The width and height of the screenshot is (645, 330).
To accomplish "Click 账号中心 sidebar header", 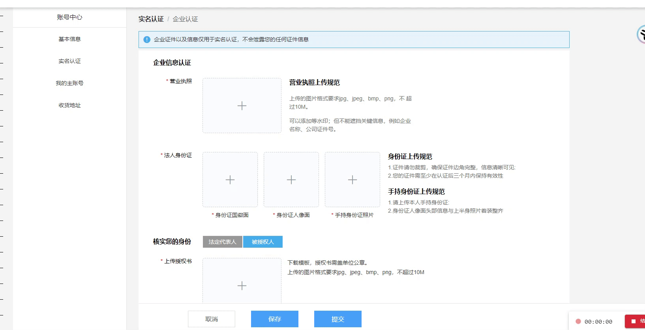I will click(x=69, y=17).
